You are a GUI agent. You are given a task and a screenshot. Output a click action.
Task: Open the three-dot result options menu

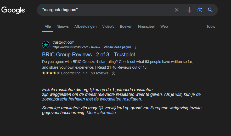(136, 47)
